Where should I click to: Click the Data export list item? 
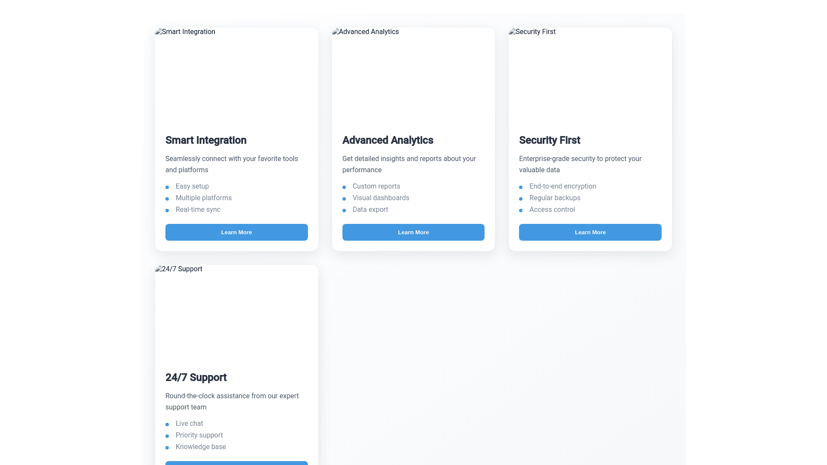click(x=370, y=210)
